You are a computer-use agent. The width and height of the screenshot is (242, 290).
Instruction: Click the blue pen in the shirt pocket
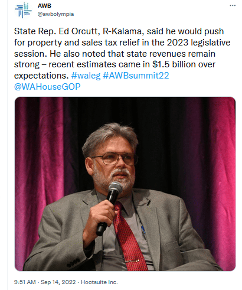[143, 230]
